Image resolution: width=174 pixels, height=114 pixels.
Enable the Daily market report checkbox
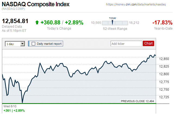pos(33,43)
